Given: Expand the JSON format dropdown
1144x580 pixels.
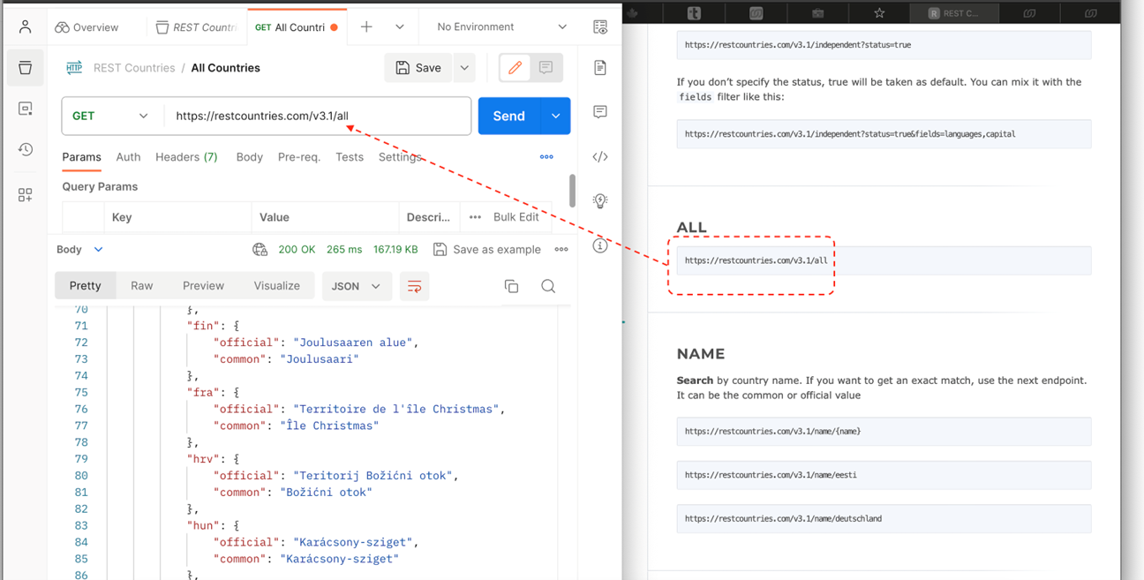Looking at the screenshot, I should pos(356,286).
